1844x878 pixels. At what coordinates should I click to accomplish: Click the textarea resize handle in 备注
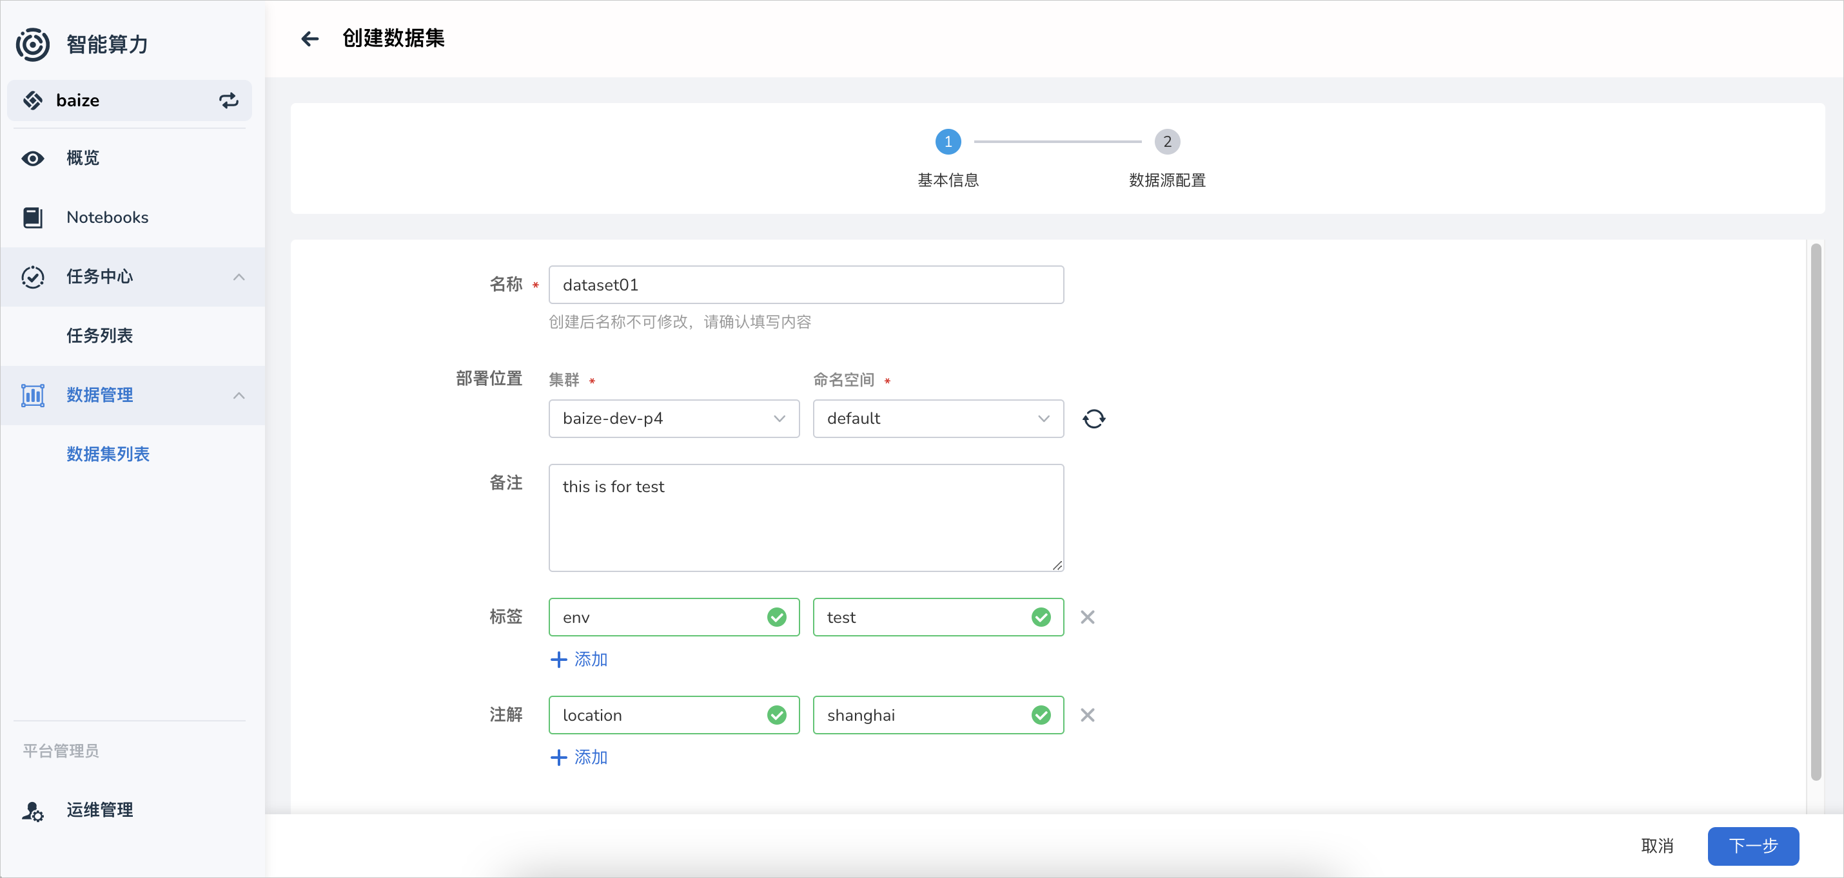[x=1057, y=564]
